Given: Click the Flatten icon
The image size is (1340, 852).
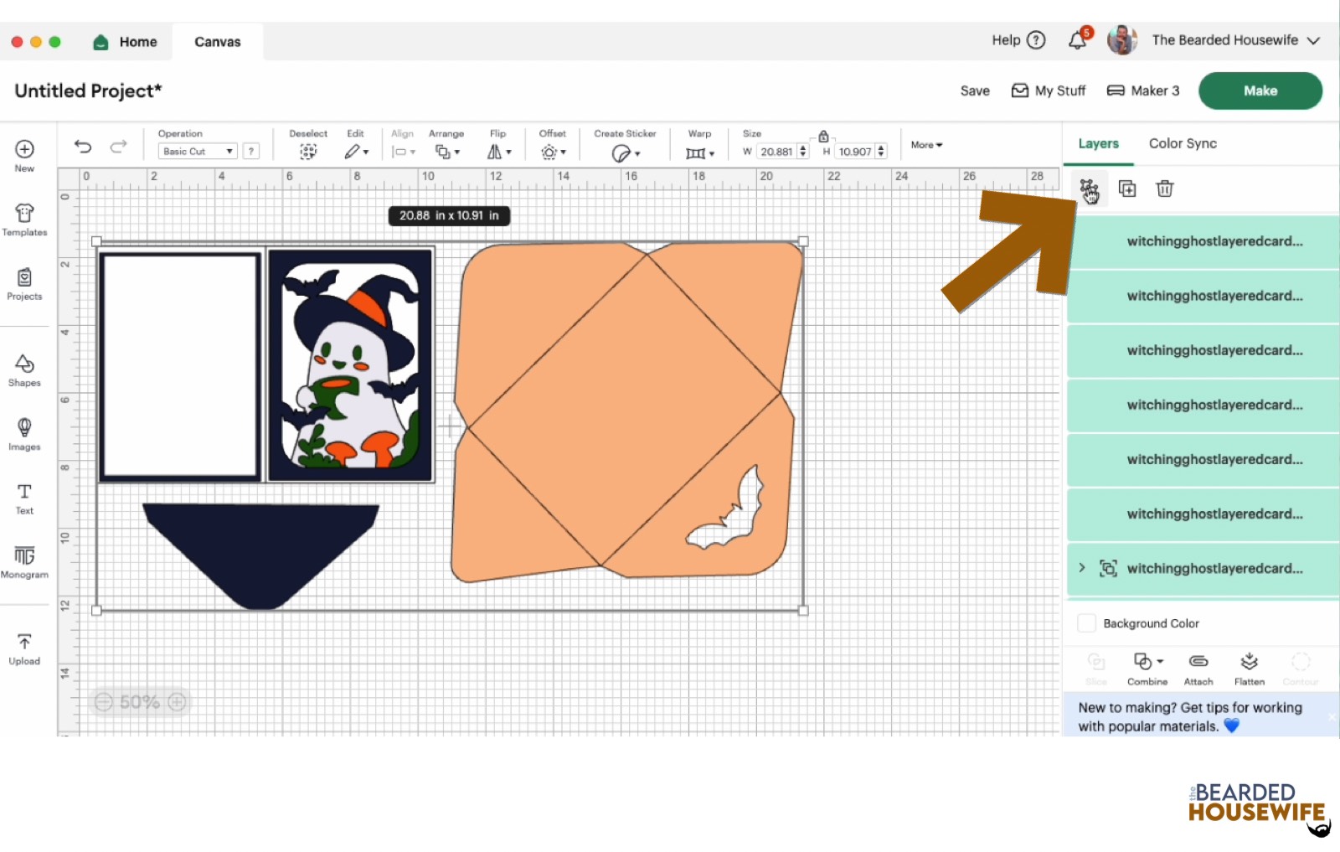Looking at the screenshot, I should point(1249,668).
